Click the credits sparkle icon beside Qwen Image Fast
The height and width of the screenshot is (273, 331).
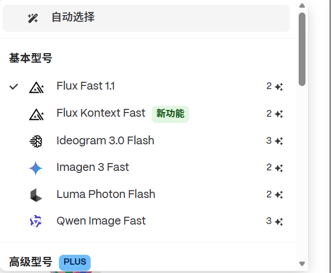click(x=279, y=221)
